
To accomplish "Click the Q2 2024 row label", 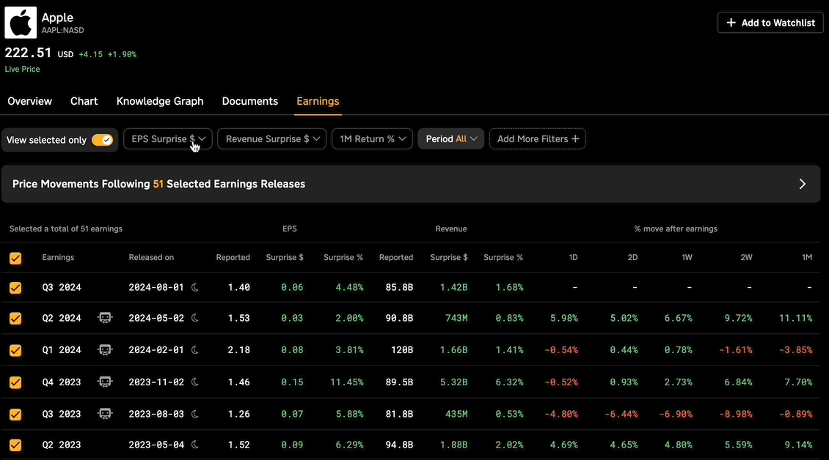I will tap(62, 319).
